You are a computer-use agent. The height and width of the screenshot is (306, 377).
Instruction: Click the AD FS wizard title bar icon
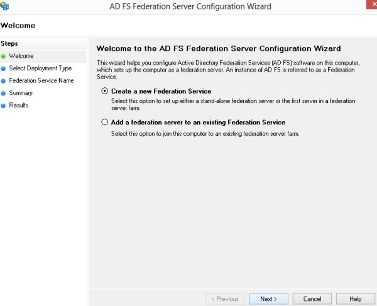point(4,6)
